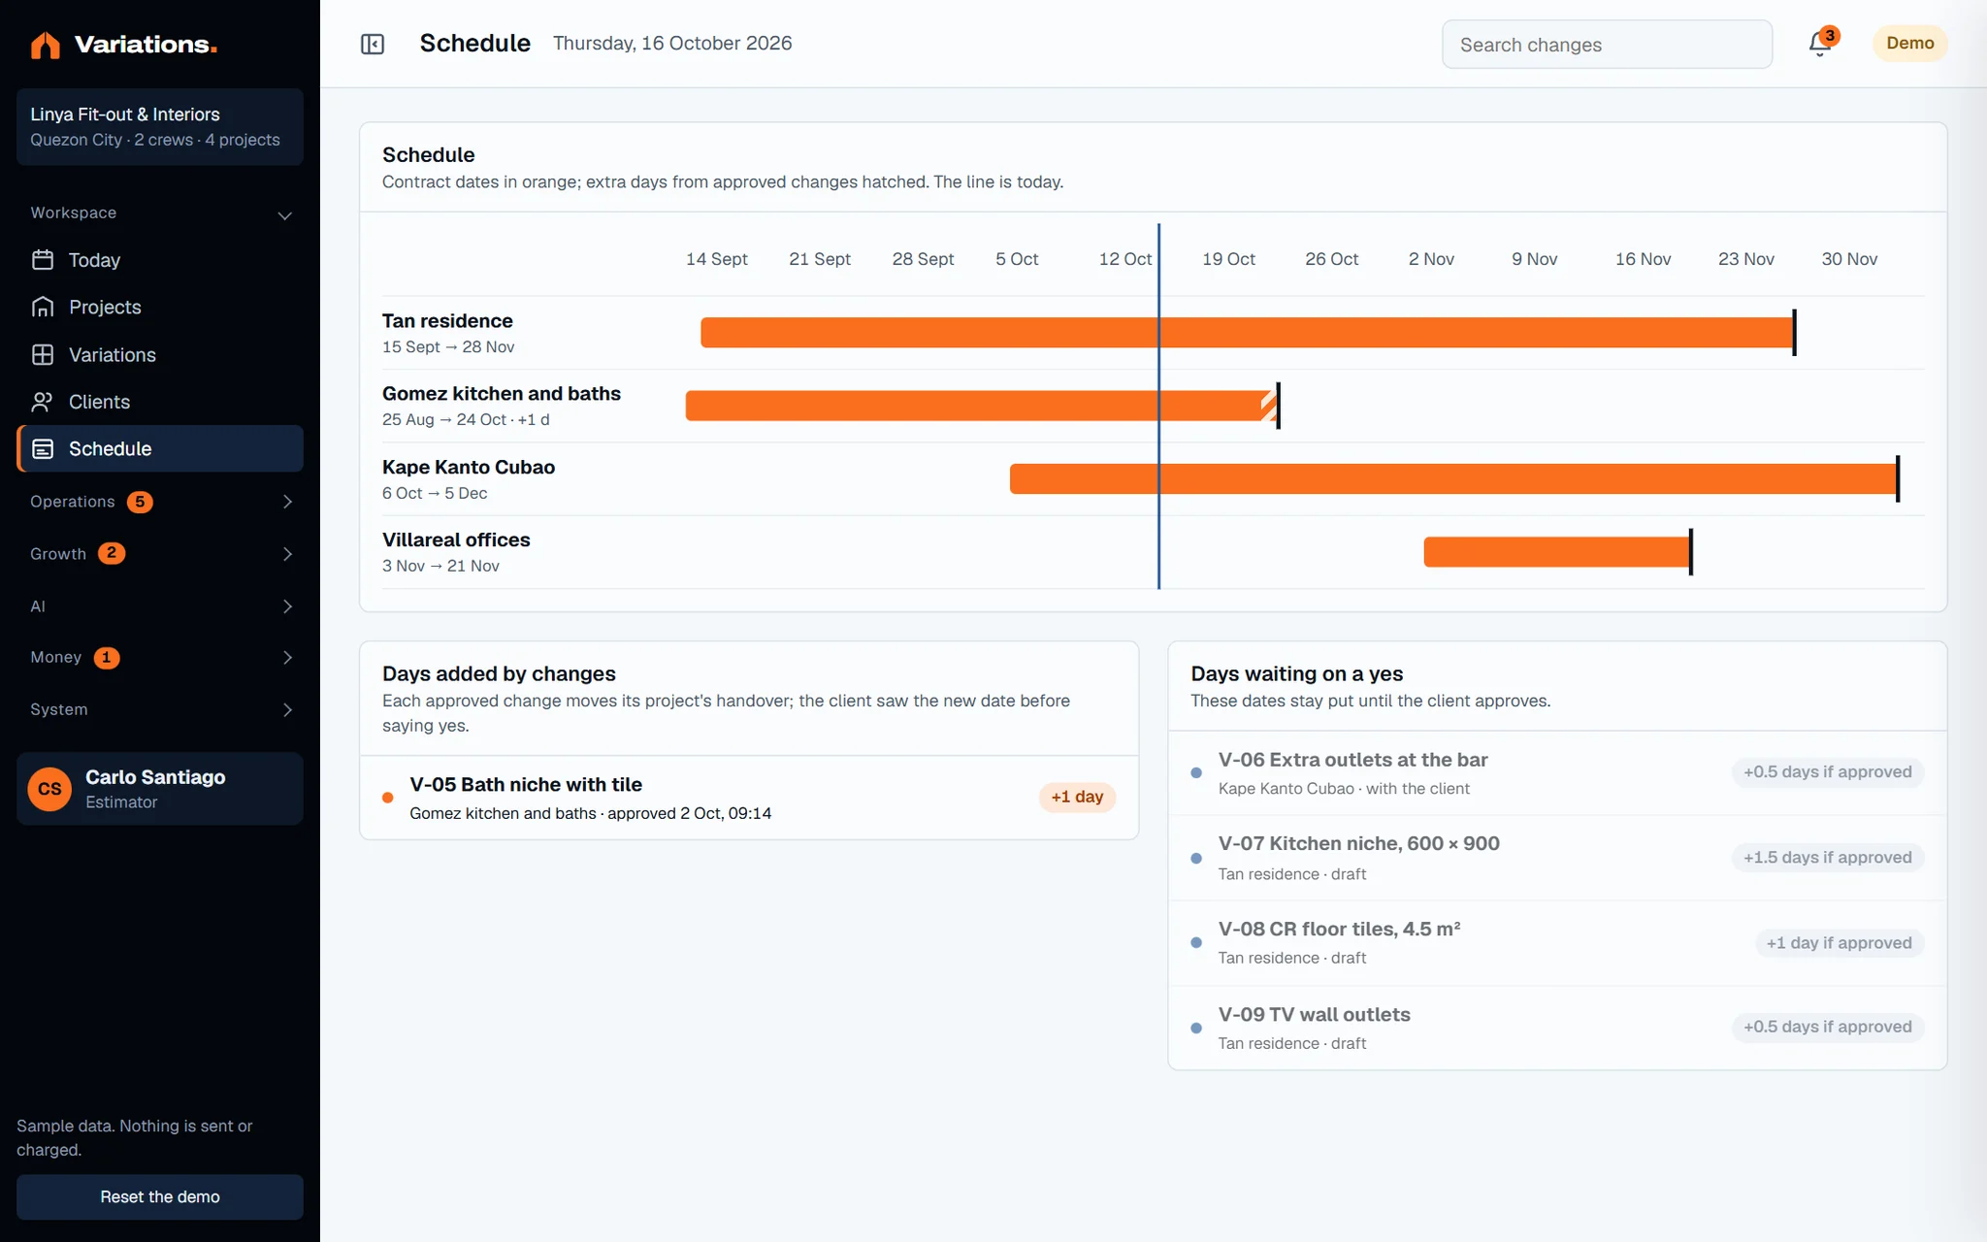This screenshot has width=1987, height=1242.
Task: Expand the Operations section
Action: pyautogui.click(x=160, y=502)
